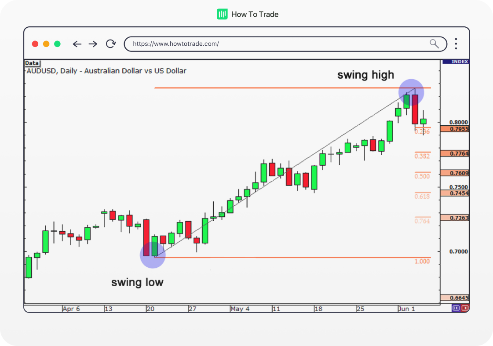The height and width of the screenshot is (346, 493).
Task: Select the swing high purple highlight circle
Action: 412,92
